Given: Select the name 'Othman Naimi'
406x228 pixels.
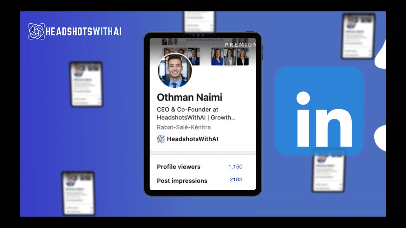Looking at the screenshot, I should coord(189,97).
